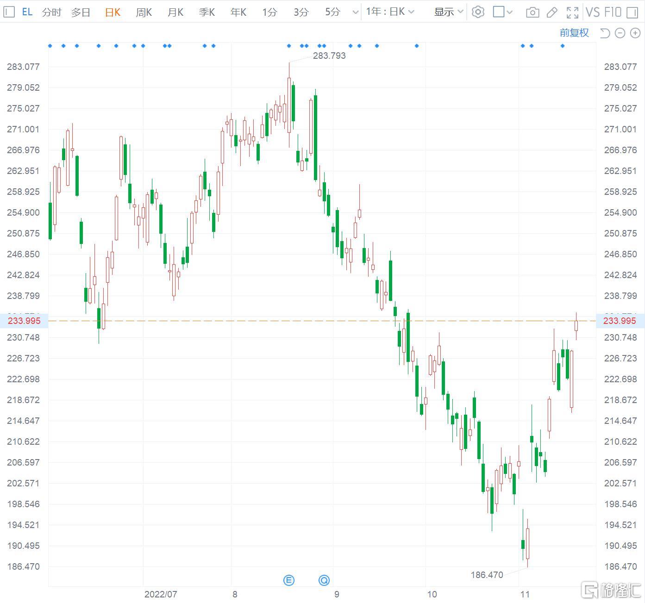
Task: Expand more minute intervals after 5分
Action: click(356, 12)
